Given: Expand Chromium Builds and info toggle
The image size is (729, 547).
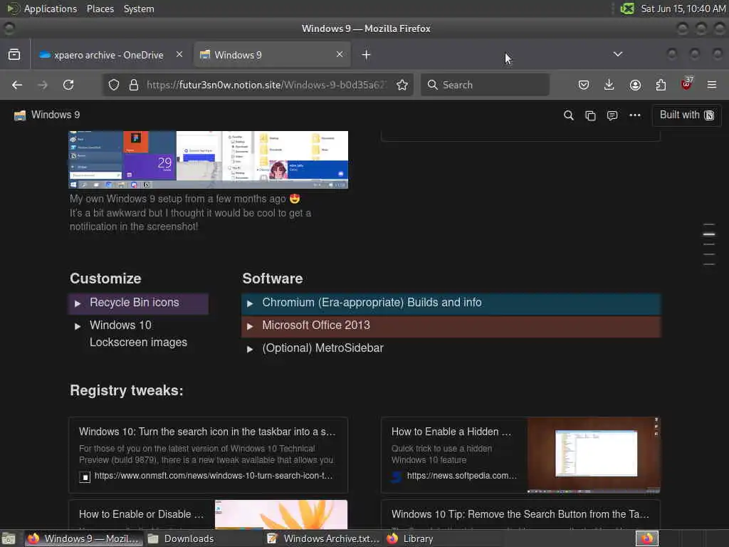Looking at the screenshot, I should click(x=250, y=303).
